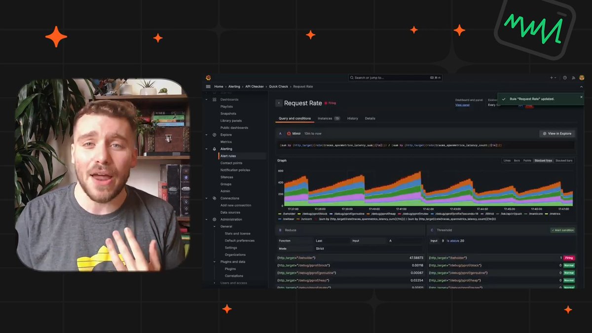Viewport: 592px width, 333px height.
Task: Open Silences in the sidebar
Action: click(x=227, y=177)
